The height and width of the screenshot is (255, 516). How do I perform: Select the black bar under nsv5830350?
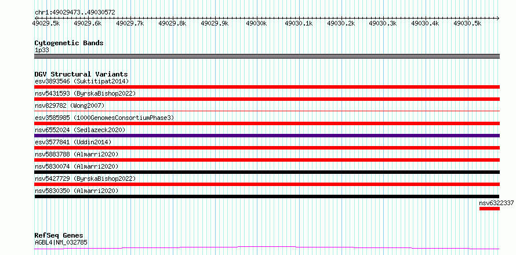point(267,196)
